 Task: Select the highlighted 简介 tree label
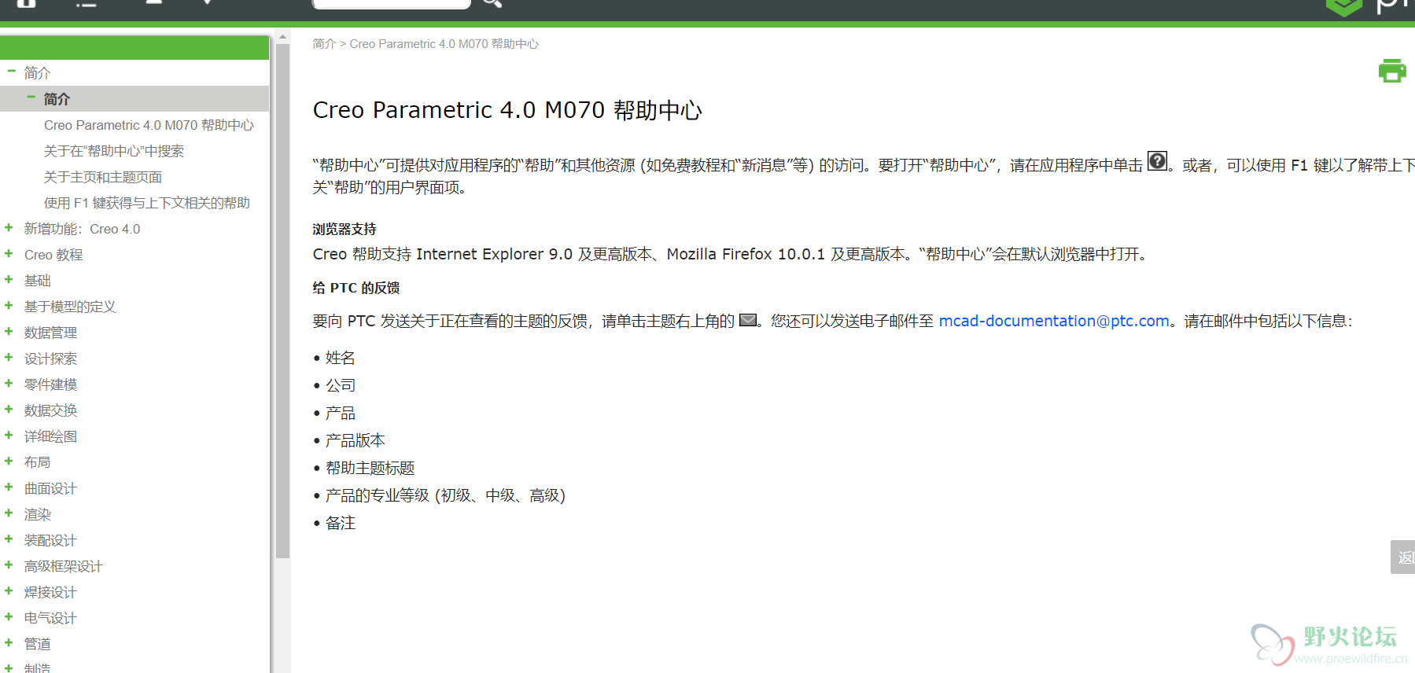[57, 99]
